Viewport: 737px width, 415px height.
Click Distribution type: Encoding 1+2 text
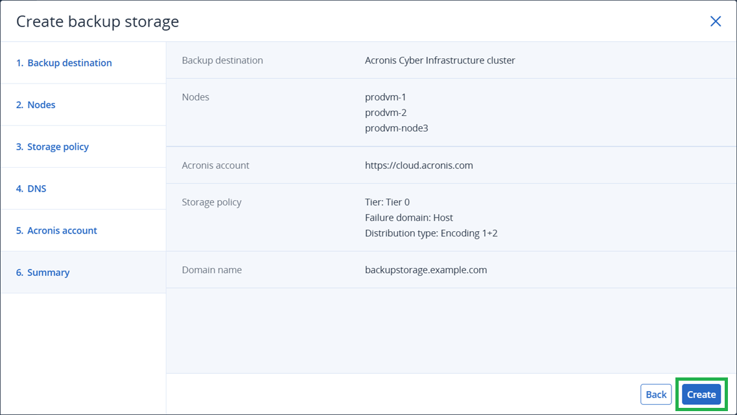[431, 233]
